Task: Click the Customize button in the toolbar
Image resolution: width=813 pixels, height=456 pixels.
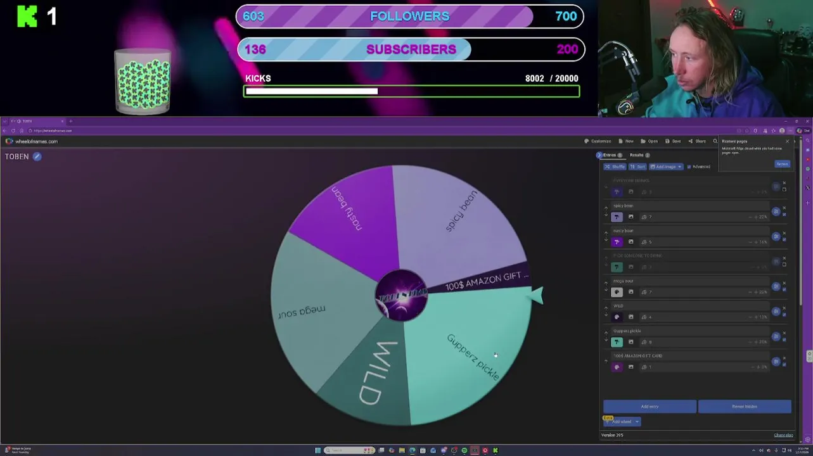Action: (598, 141)
